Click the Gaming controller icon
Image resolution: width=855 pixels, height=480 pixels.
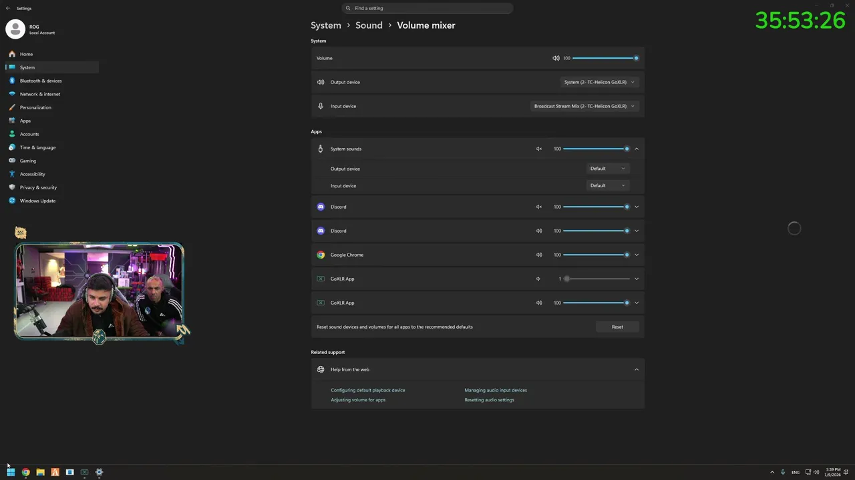coord(12,161)
